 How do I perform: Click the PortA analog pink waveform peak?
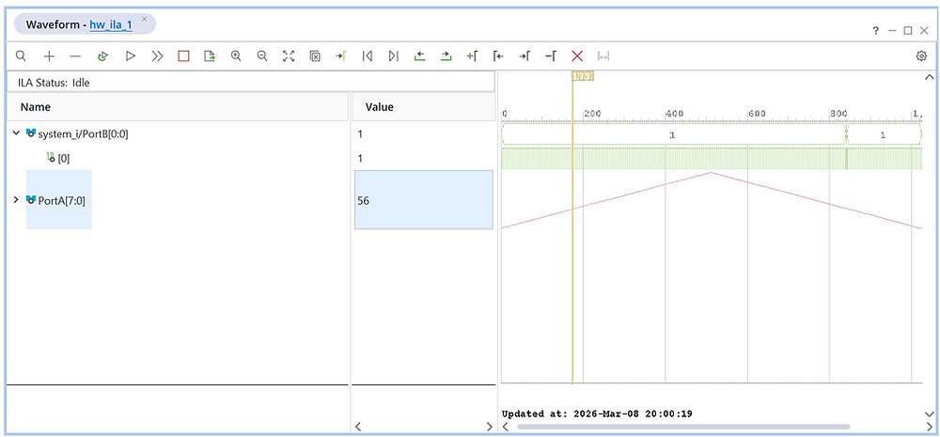pos(711,173)
